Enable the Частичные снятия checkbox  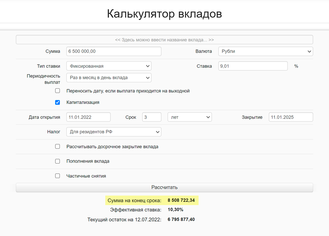[58, 176]
